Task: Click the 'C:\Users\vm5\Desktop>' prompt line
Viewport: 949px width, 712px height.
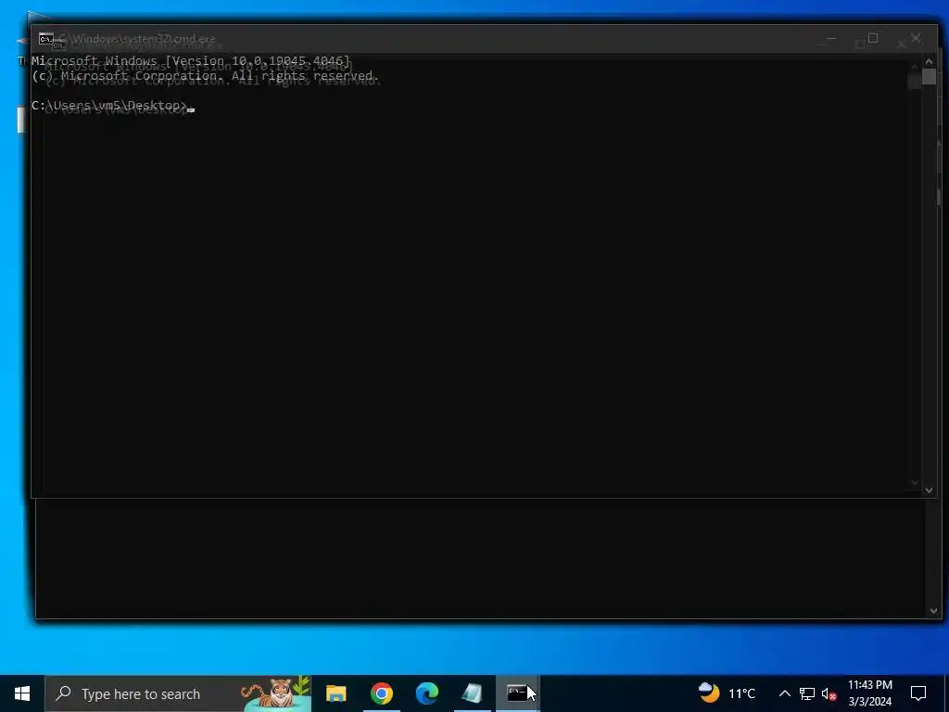Action: pyautogui.click(x=109, y=106)
